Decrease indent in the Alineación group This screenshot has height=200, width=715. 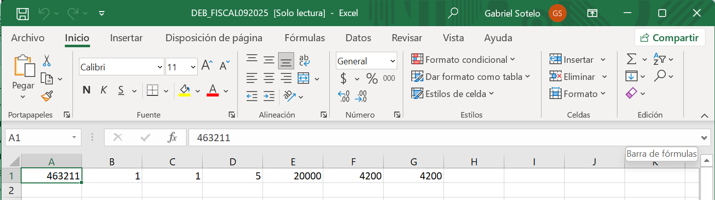(252, 95)
